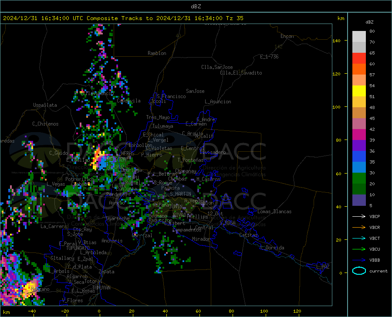Click the green 20 dBZ color swatch
The image size is (392, 317).
click(x=359, y=178)
